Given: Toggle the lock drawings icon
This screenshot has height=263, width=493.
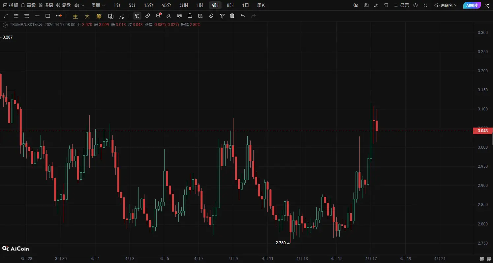Looking at the screenshot, I should click(x=190, y=16).
